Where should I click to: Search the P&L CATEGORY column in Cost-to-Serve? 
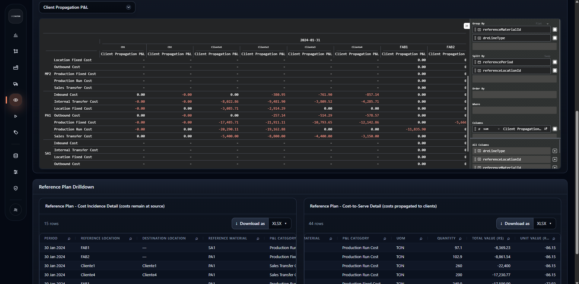385,239
